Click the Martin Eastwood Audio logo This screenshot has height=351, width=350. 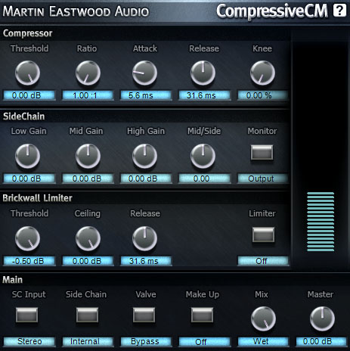[76, 11]
